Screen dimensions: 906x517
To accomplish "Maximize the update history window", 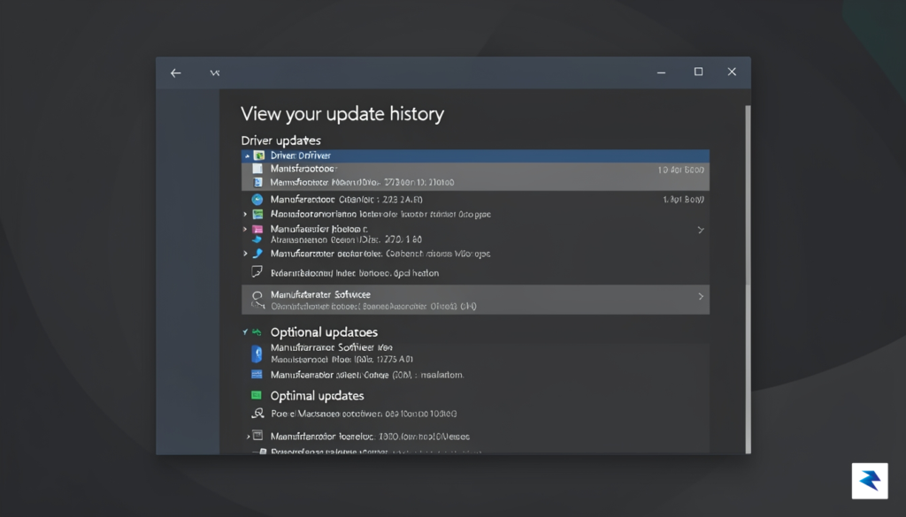I will point(699,72).
